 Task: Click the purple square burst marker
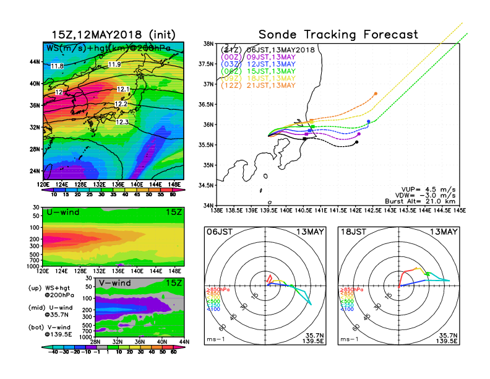[x=306, y=134]
